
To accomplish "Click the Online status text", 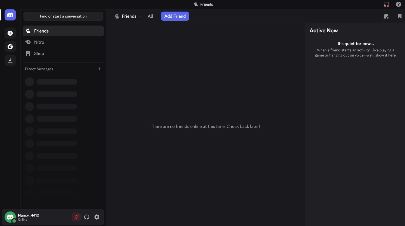I will pos(23,220).
